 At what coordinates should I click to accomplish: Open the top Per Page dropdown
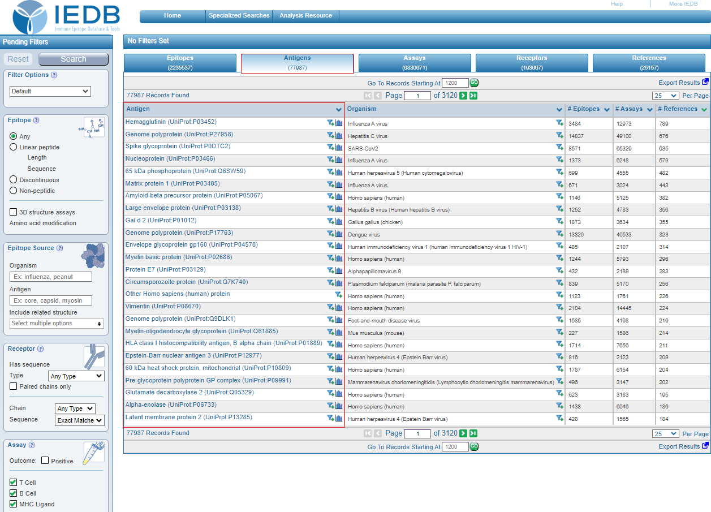(x=665, y=96)
